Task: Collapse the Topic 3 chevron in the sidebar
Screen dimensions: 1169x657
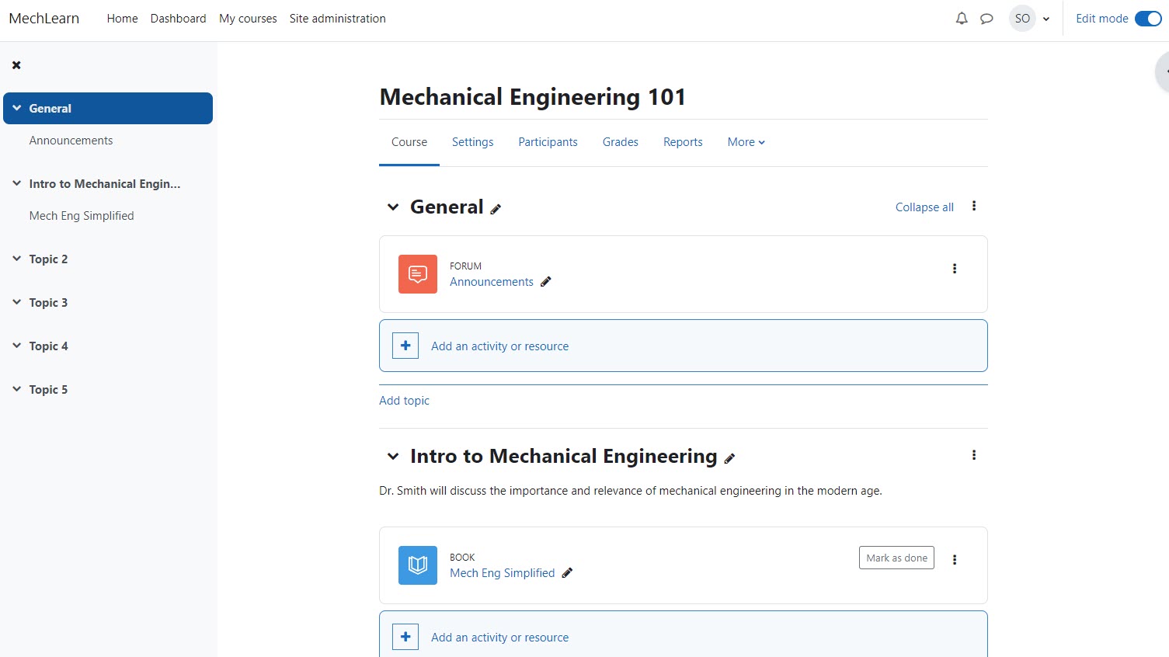Action: point(16,302)
